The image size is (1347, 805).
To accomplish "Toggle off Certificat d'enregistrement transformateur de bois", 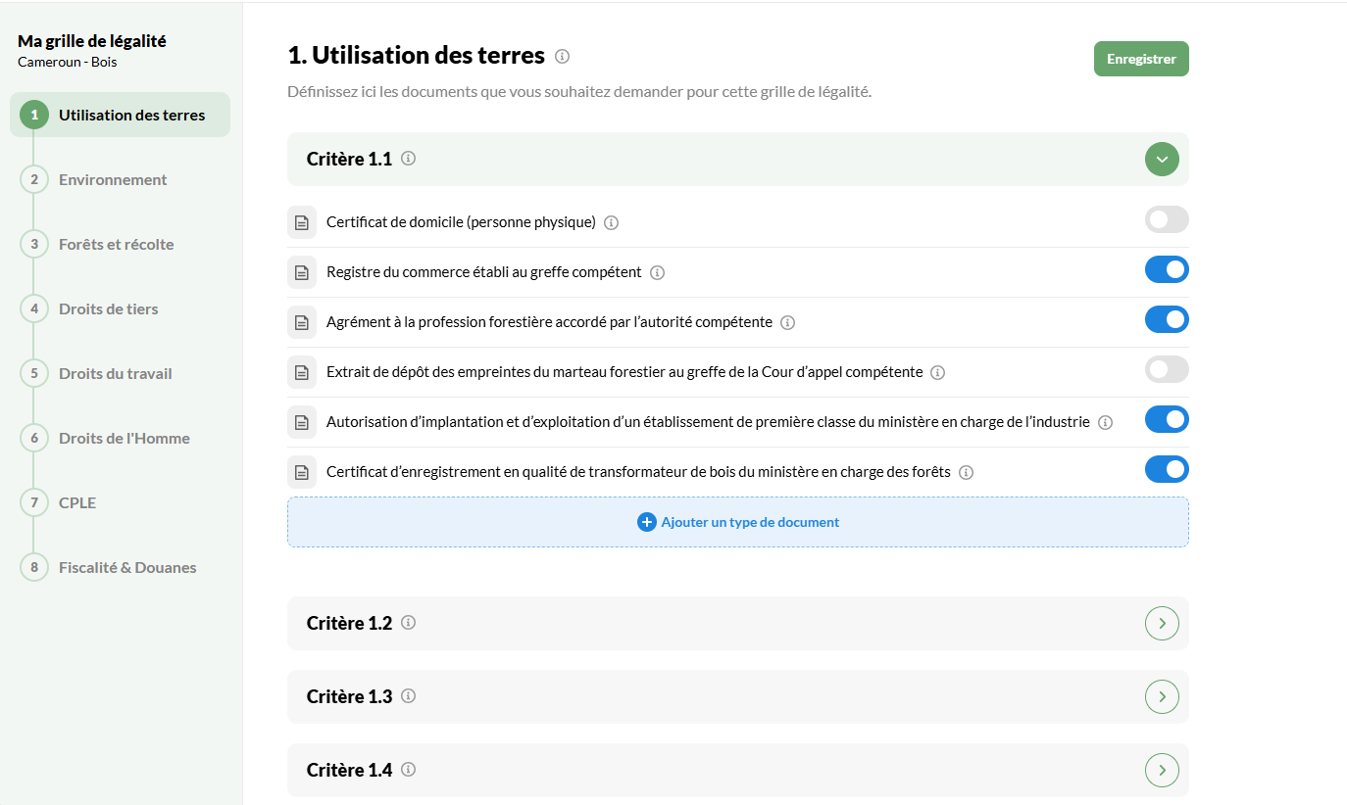I will point(1167,469).
